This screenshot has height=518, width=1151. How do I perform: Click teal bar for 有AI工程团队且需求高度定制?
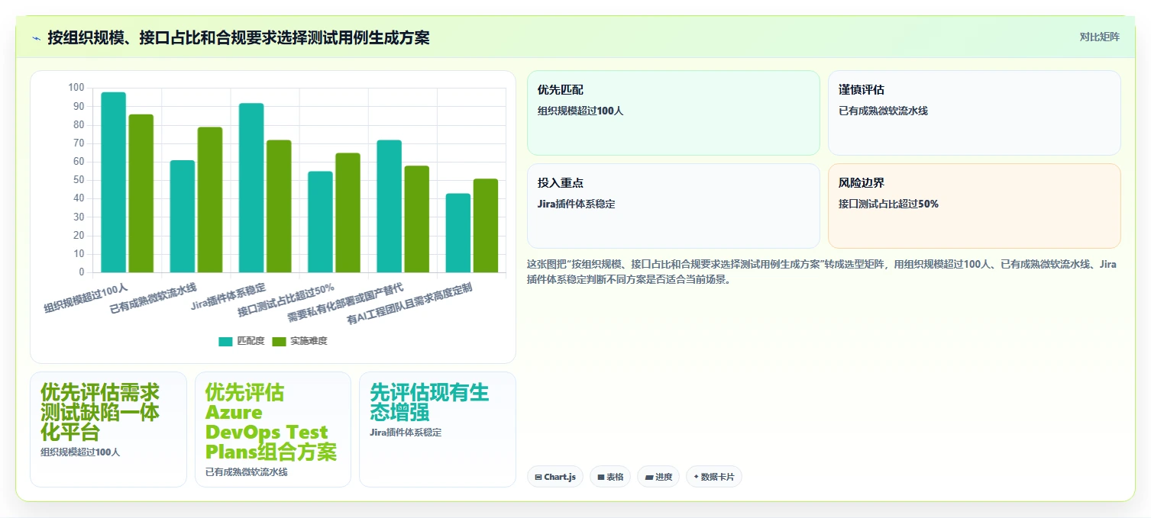pyautogui.click(x=458, y=233)
